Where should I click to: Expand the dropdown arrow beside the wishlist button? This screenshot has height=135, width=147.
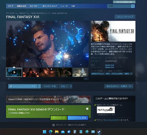[39, 86]
